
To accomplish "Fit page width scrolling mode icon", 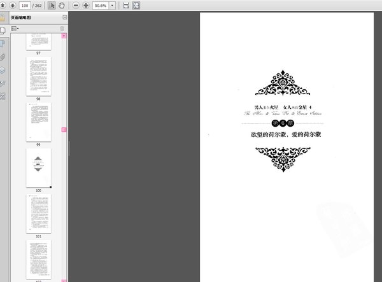I will pos(125,5).
